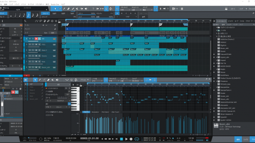Select the sixteenth note value
The width and height of the screenshot is (255, 143).
pos(28,15)
